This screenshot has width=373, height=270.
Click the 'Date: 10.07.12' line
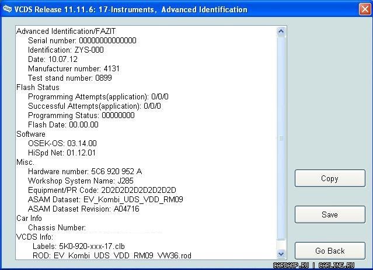click(x=53, y=59)
